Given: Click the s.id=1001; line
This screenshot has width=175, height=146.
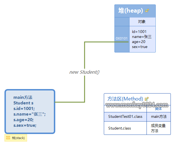Looking at the screenshot, I should pyautogui.click(x=24, y=109).
